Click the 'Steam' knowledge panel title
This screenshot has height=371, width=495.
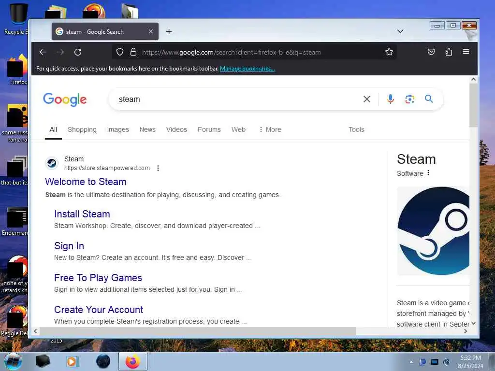[x=416, y=159]
